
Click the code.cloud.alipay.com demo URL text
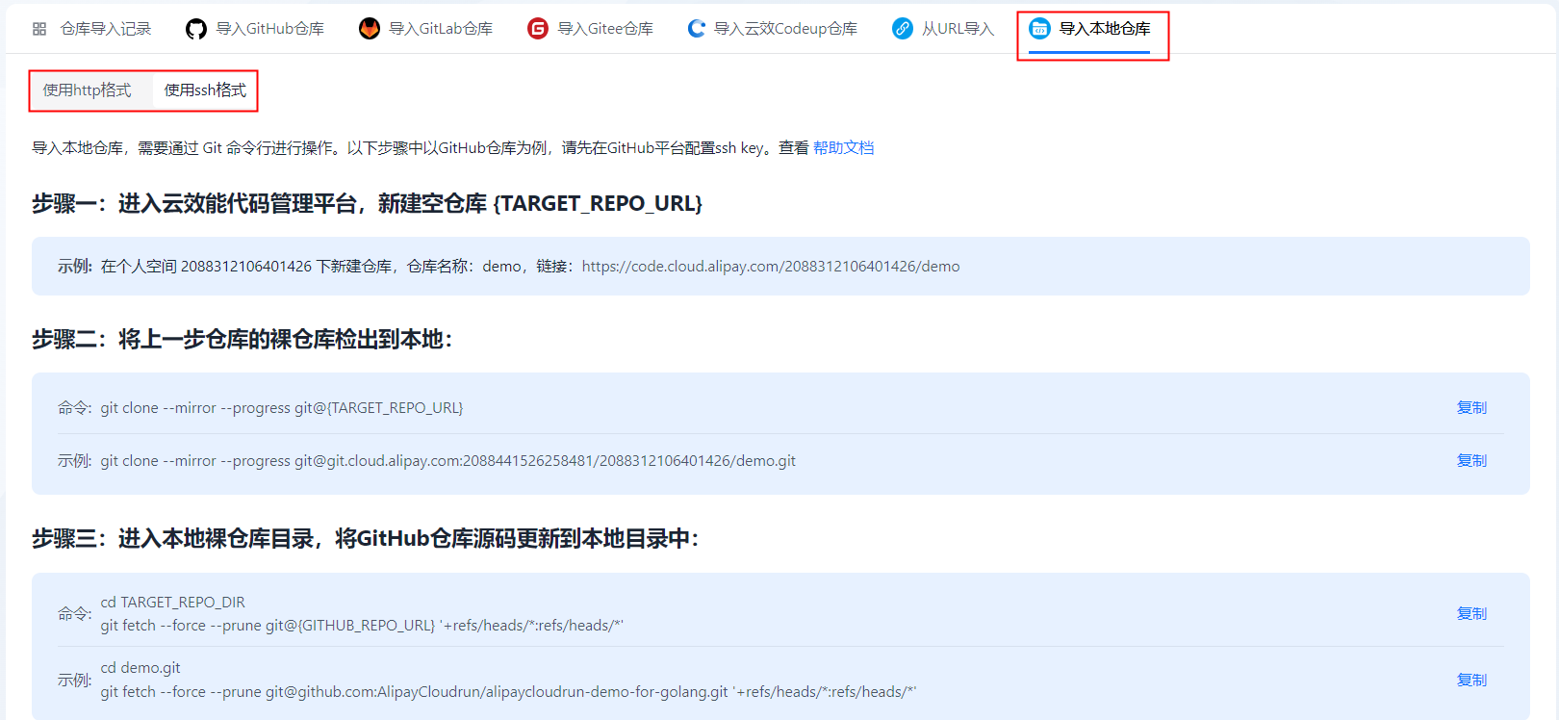[x=771, y=267]
